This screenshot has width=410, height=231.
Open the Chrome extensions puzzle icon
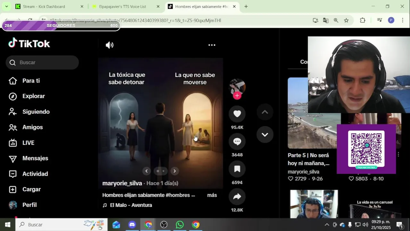(363, 20)
